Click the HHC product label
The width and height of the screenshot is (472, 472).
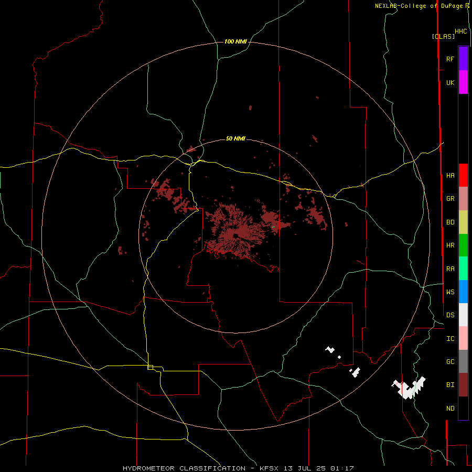click(461, 31)
